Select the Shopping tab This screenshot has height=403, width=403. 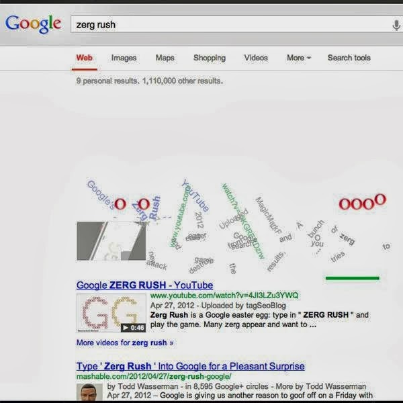[209, 58]
